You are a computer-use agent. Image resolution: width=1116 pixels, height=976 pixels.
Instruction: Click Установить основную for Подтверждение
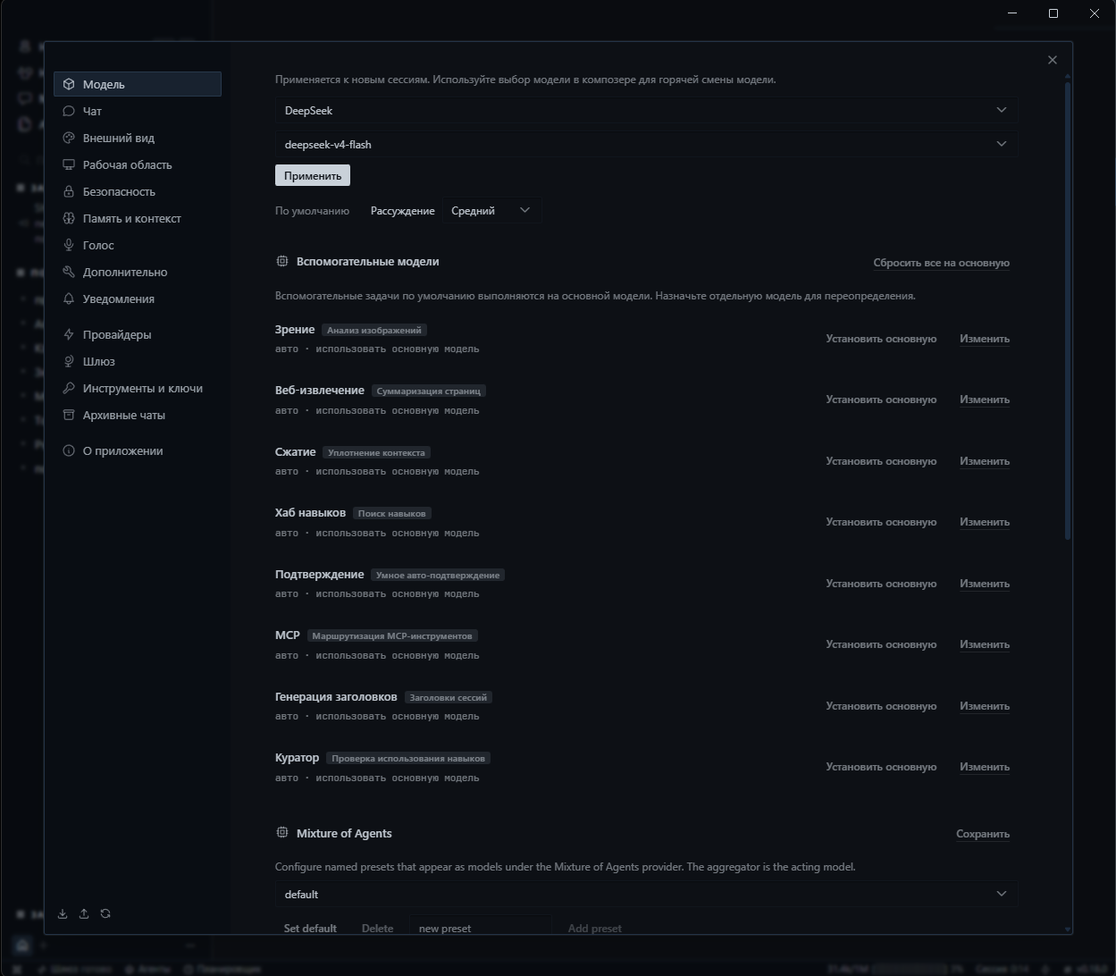(881, 584)
